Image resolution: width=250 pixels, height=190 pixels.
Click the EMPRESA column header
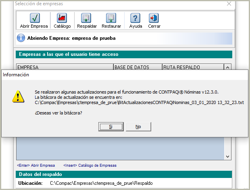pyautogui.click(x=65, y=67)
